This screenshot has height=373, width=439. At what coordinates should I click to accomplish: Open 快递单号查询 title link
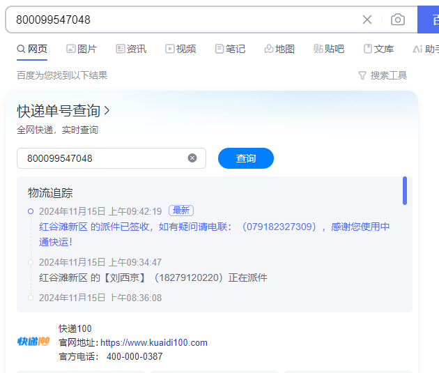click(59, 111)
